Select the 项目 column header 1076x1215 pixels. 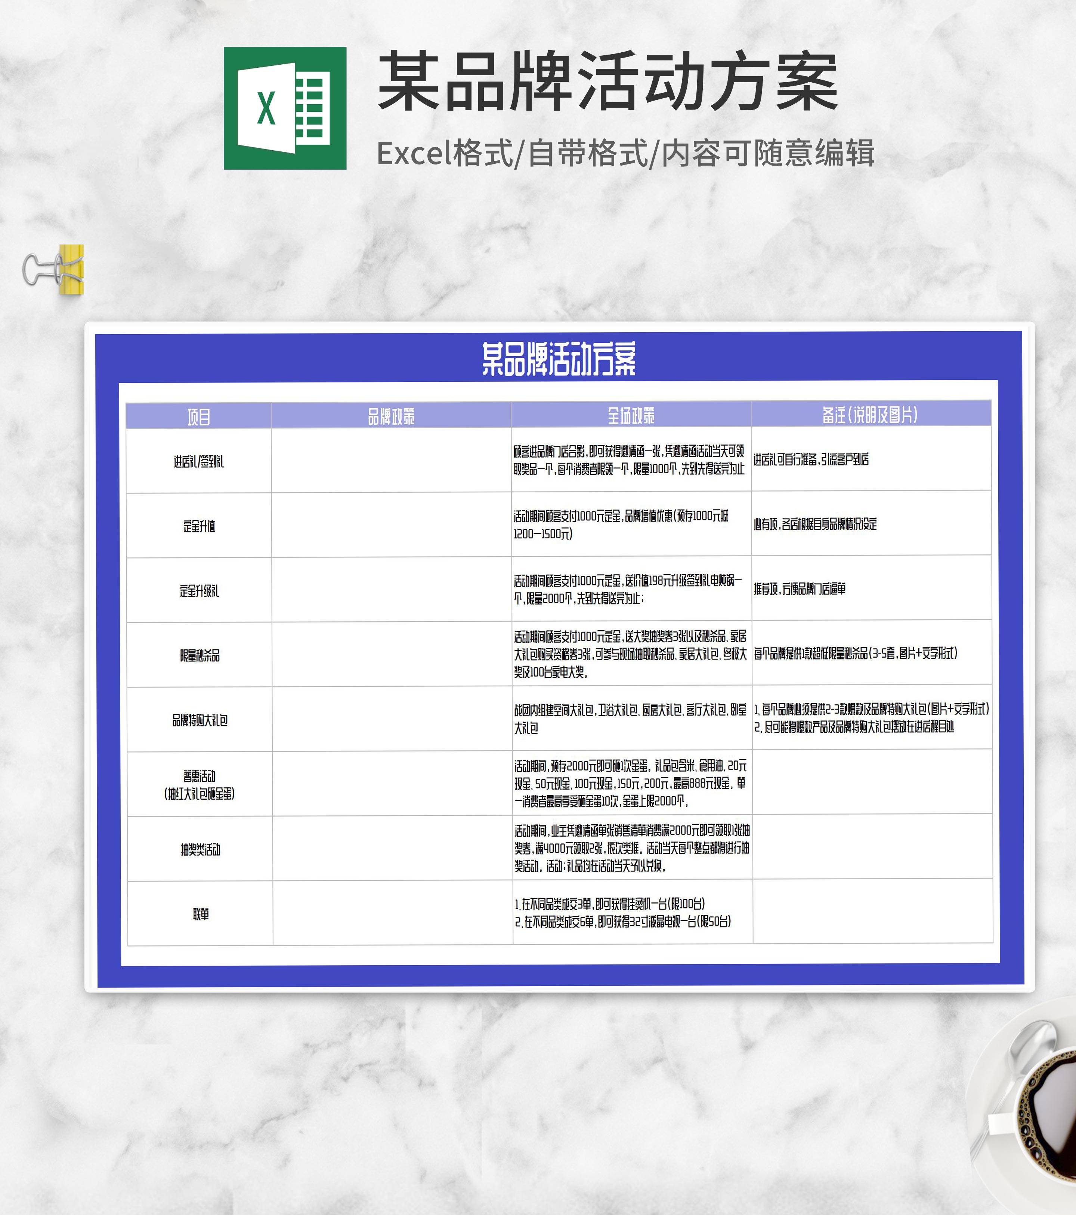tap(198, 417)
